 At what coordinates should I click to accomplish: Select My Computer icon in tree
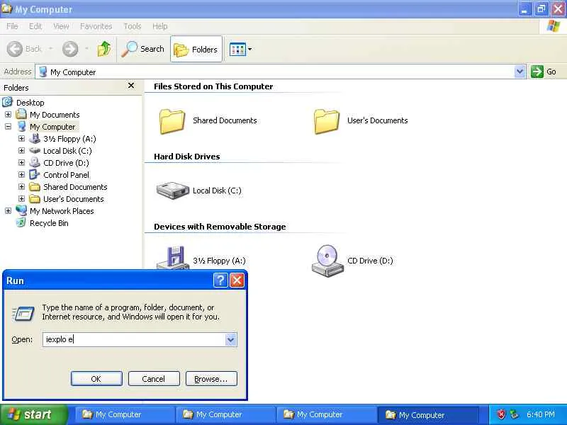[x=22, y=127]
